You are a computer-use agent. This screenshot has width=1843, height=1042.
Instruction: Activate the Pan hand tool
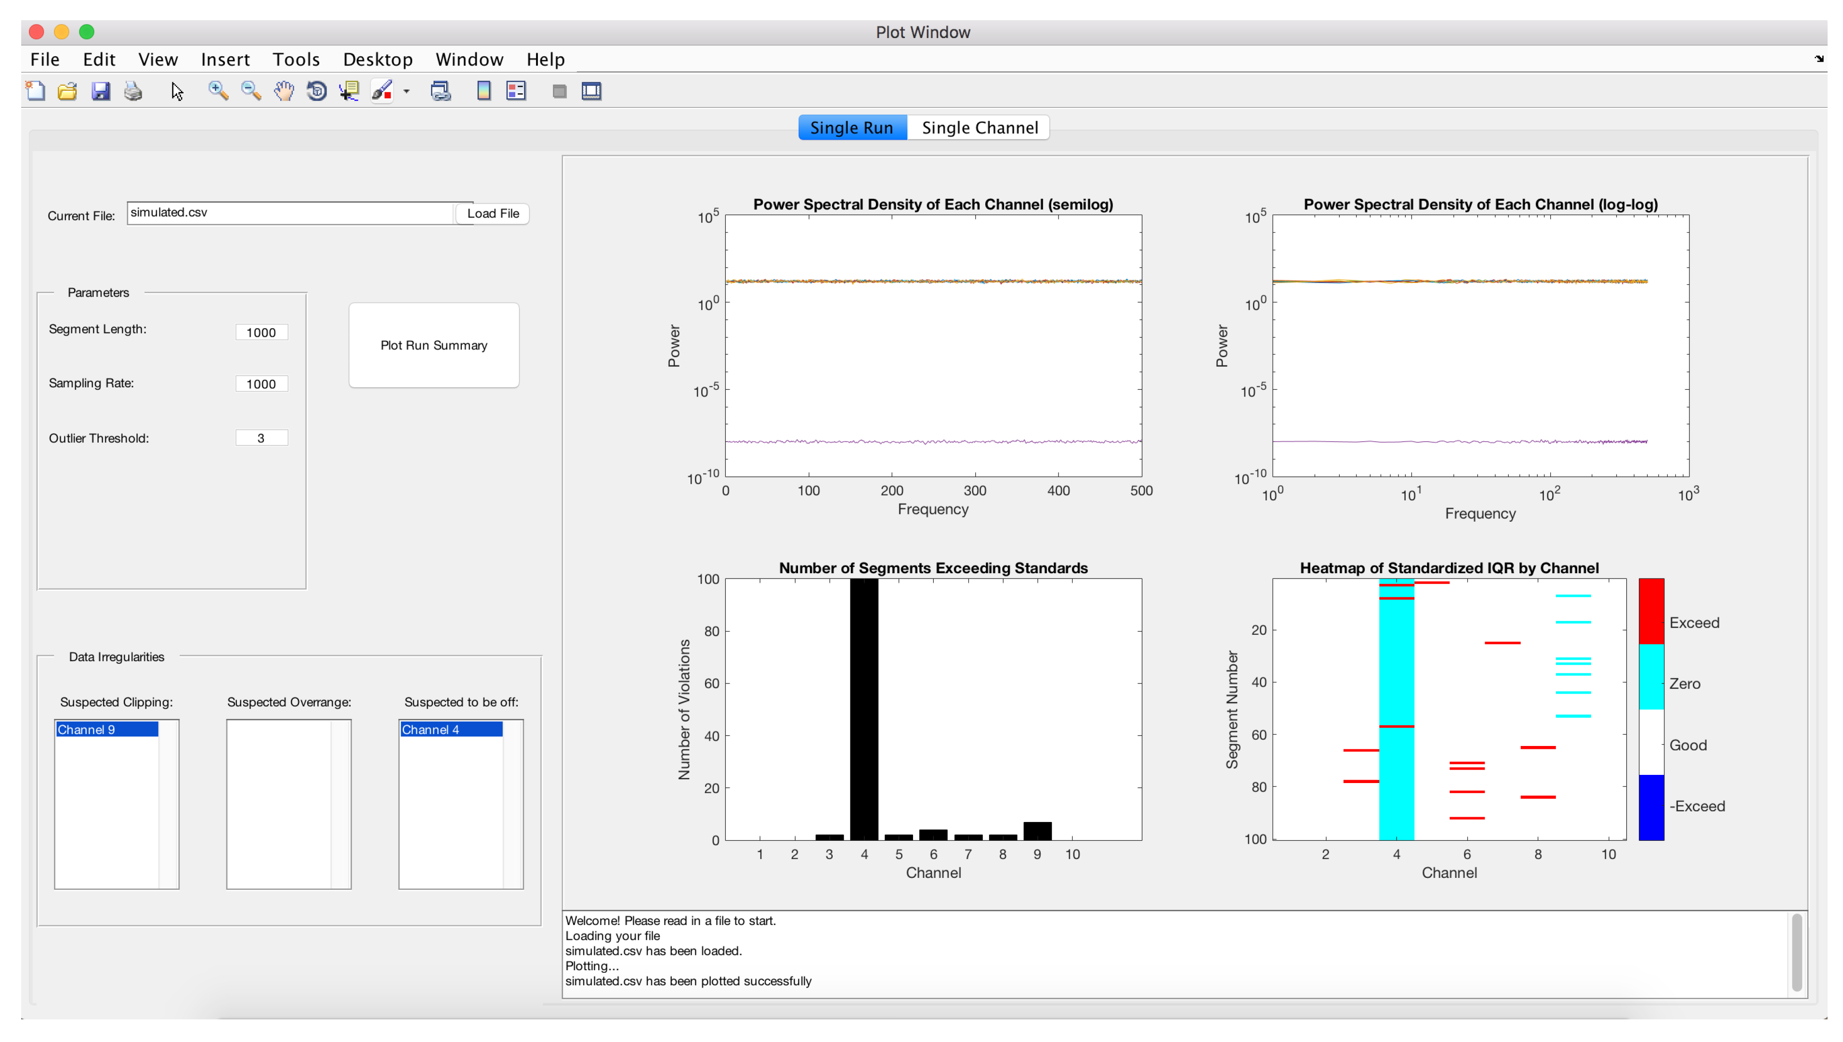(x=284, y=91)
